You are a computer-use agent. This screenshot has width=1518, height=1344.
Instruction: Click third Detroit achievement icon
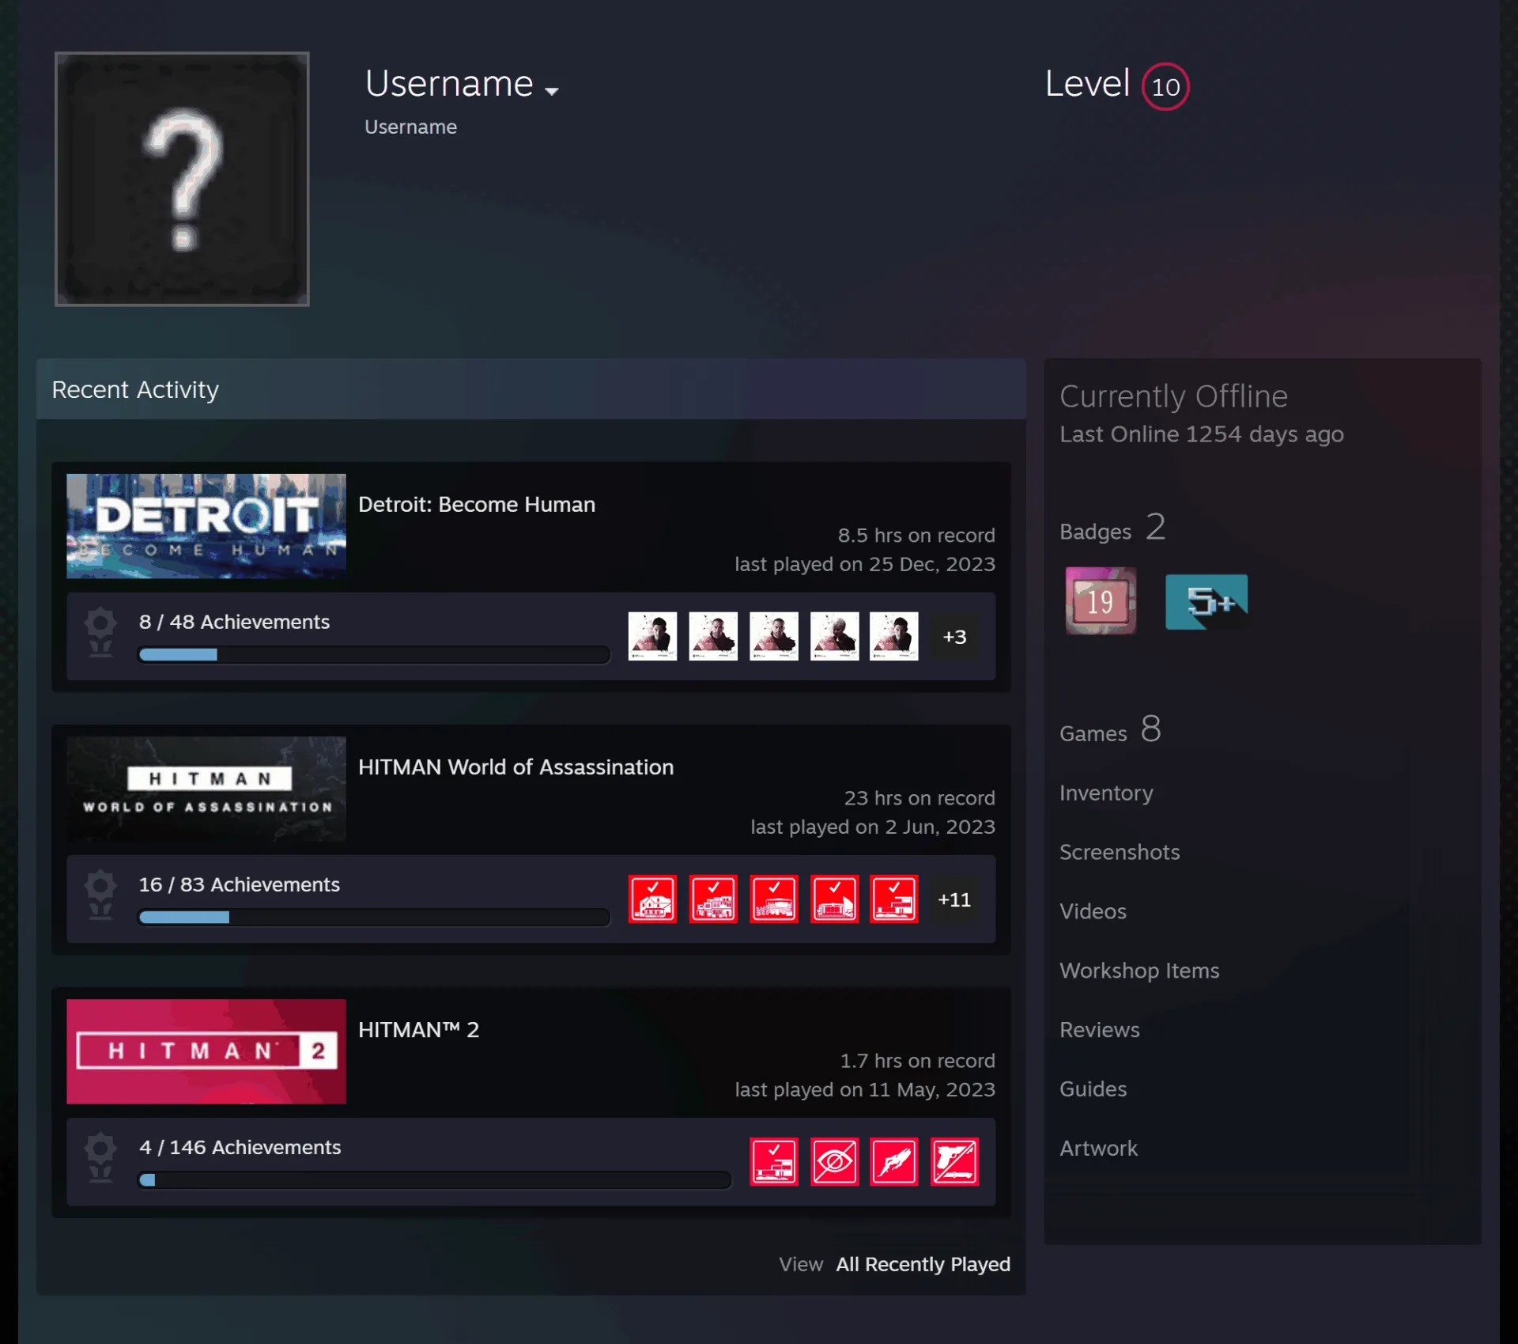(773, 636)
